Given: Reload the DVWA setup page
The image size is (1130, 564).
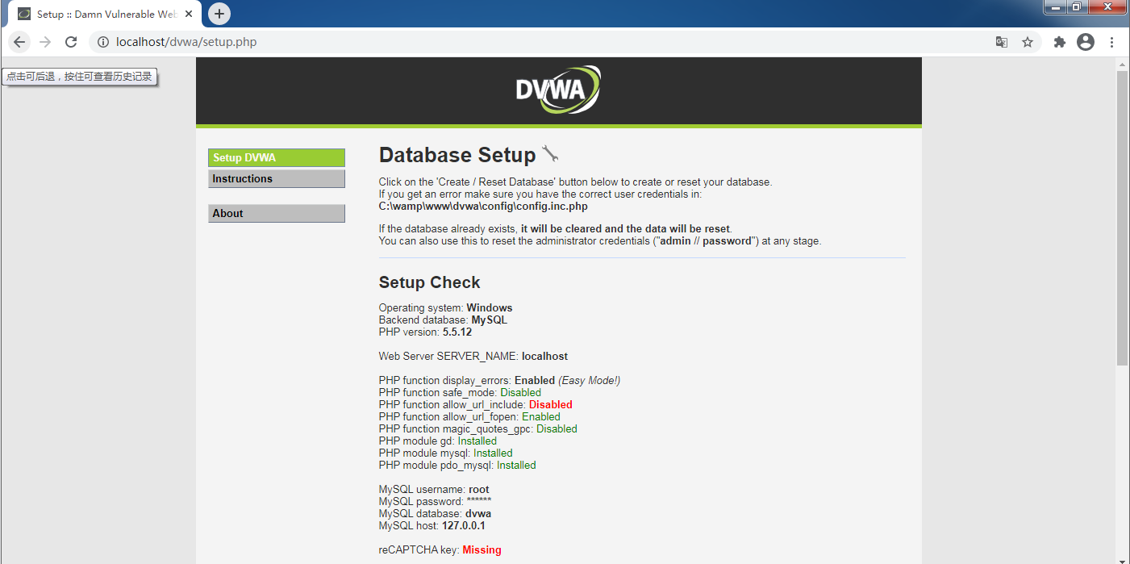Looking at the screenshot, I should click(x=71, y=41).
